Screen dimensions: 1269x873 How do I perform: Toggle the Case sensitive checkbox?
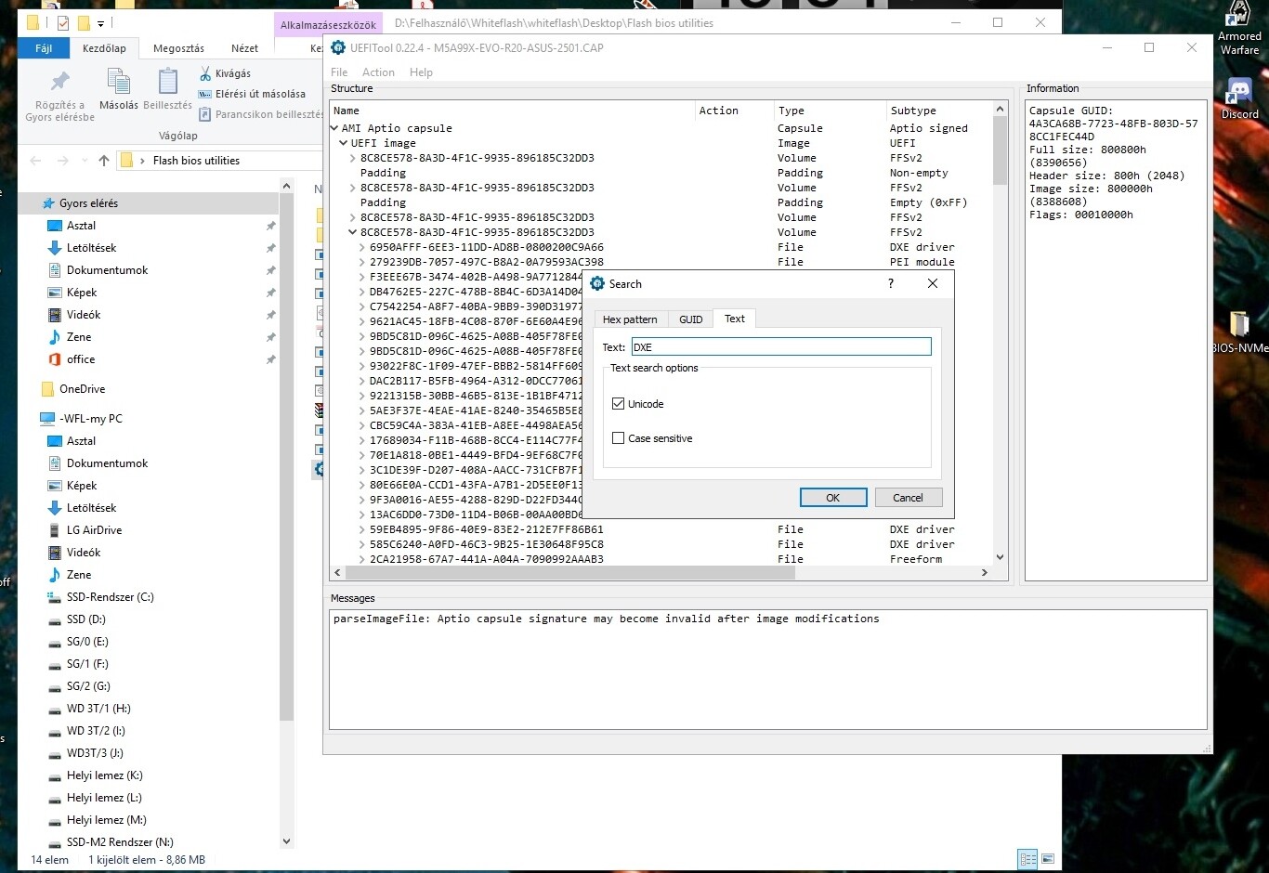619,438
